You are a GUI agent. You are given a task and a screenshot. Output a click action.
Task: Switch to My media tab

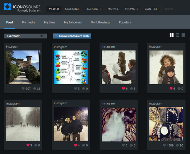(28, 22)
